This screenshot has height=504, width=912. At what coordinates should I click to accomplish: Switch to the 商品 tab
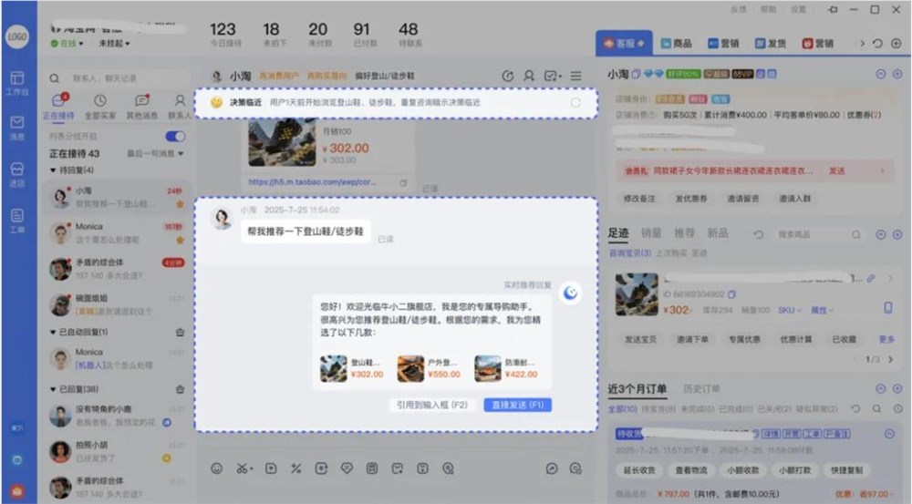(x=677, y=43)
